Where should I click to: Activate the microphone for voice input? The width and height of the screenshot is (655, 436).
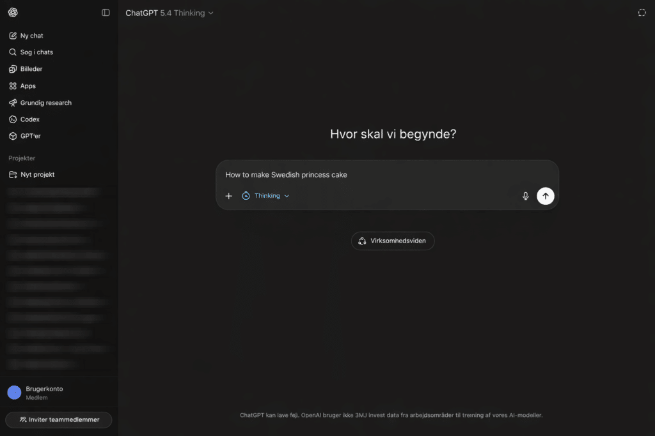[525, 196]
